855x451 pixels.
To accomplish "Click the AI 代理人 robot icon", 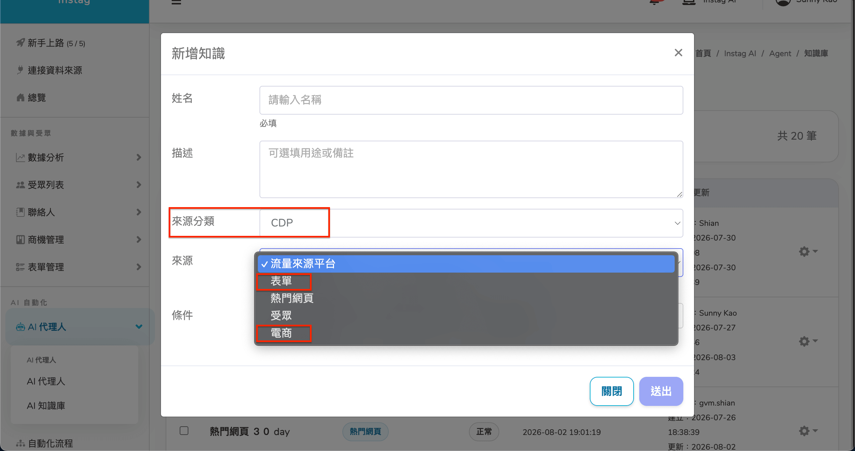I will point(20,327).
